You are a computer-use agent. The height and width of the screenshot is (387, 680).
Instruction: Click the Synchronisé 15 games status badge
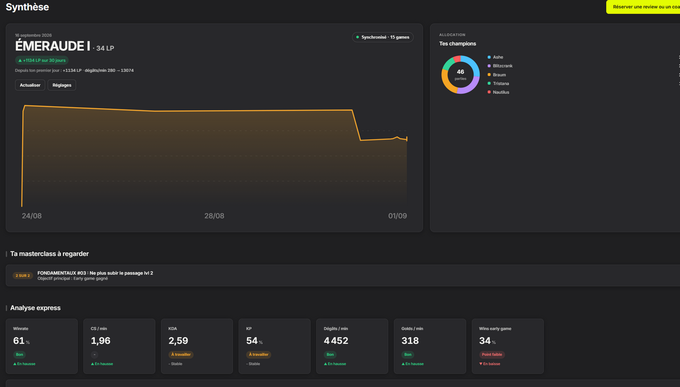point(382,37)
